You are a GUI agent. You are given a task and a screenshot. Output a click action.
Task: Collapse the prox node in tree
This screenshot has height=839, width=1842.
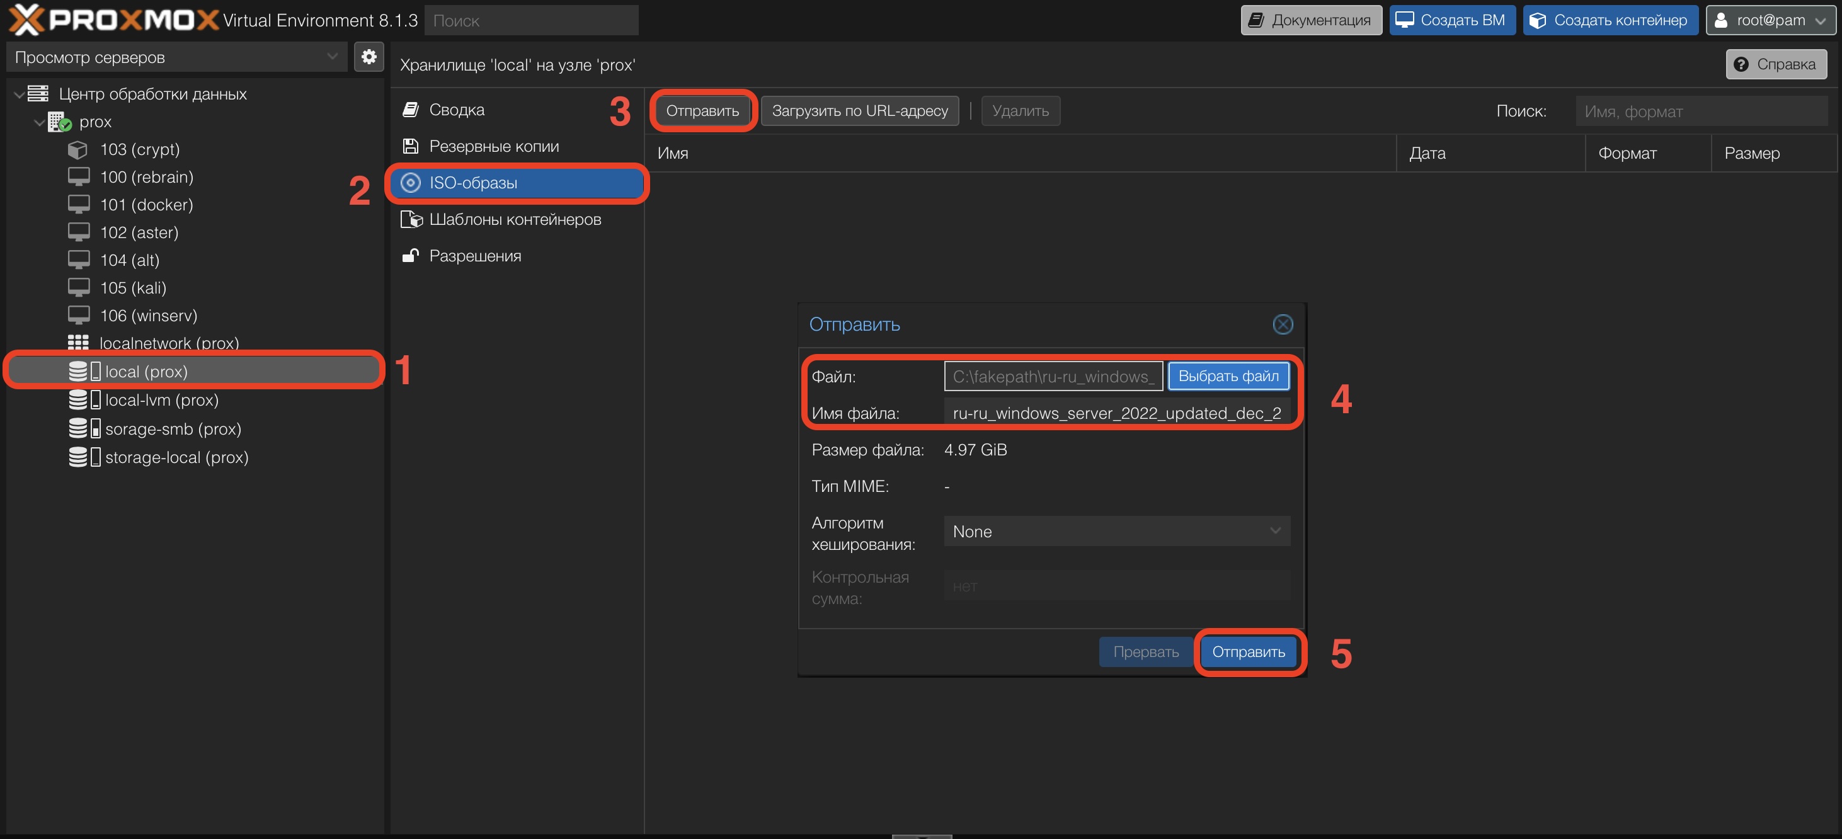[38, 122]
